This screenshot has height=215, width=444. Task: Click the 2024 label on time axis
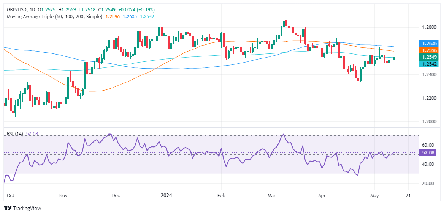tap(166, 195)
